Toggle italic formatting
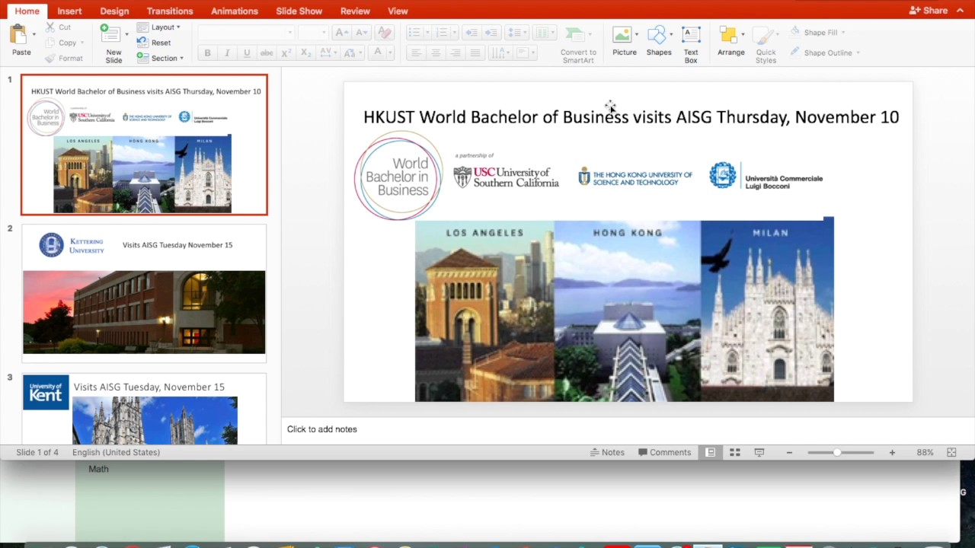 pyautogui.click(x=227, y=53)
